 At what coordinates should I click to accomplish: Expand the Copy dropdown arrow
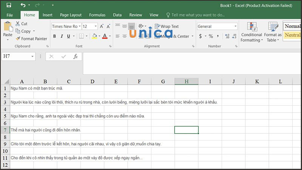pos(34,31)
